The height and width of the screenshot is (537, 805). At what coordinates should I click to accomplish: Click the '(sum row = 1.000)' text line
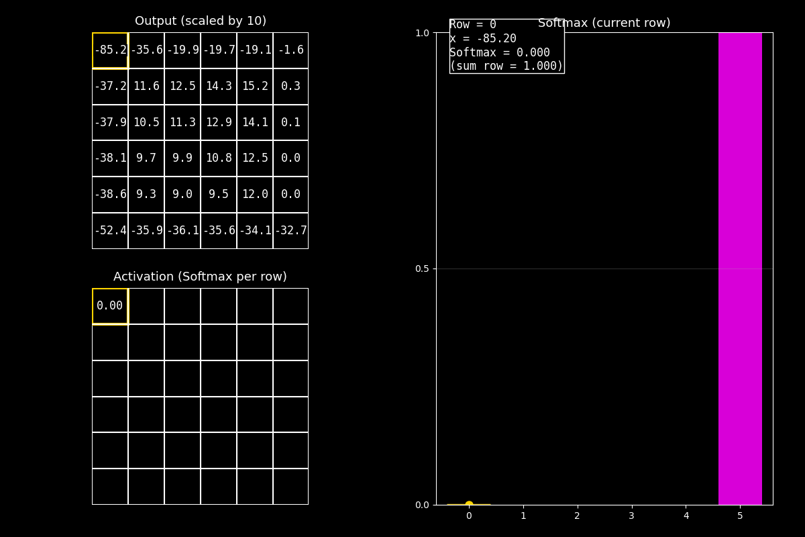tap(506, 66)
